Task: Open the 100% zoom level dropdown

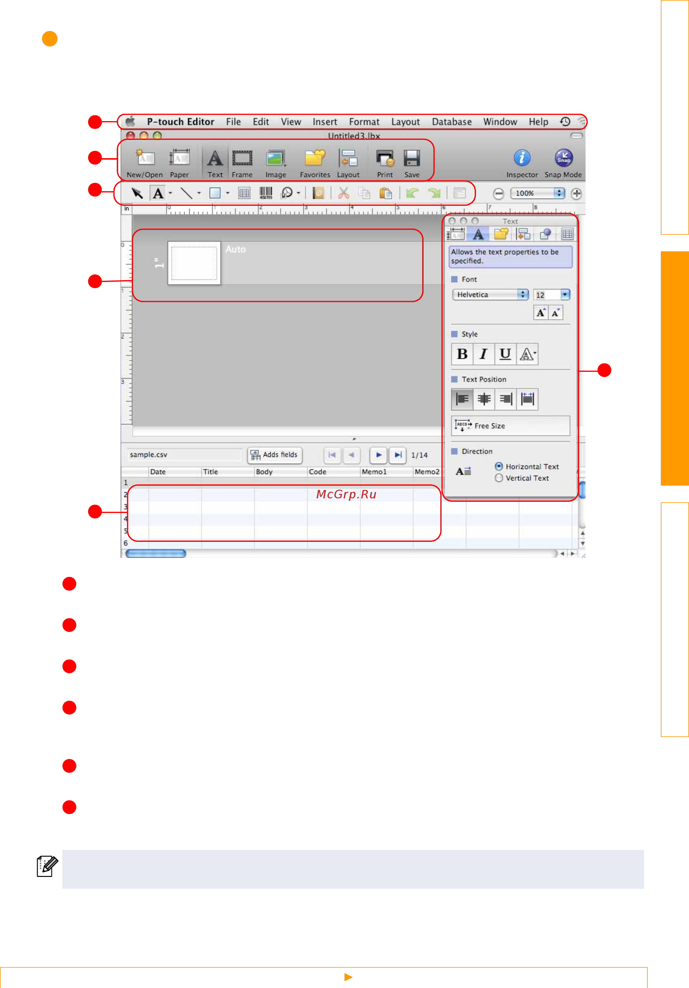Action: click(x=537, y=193)
